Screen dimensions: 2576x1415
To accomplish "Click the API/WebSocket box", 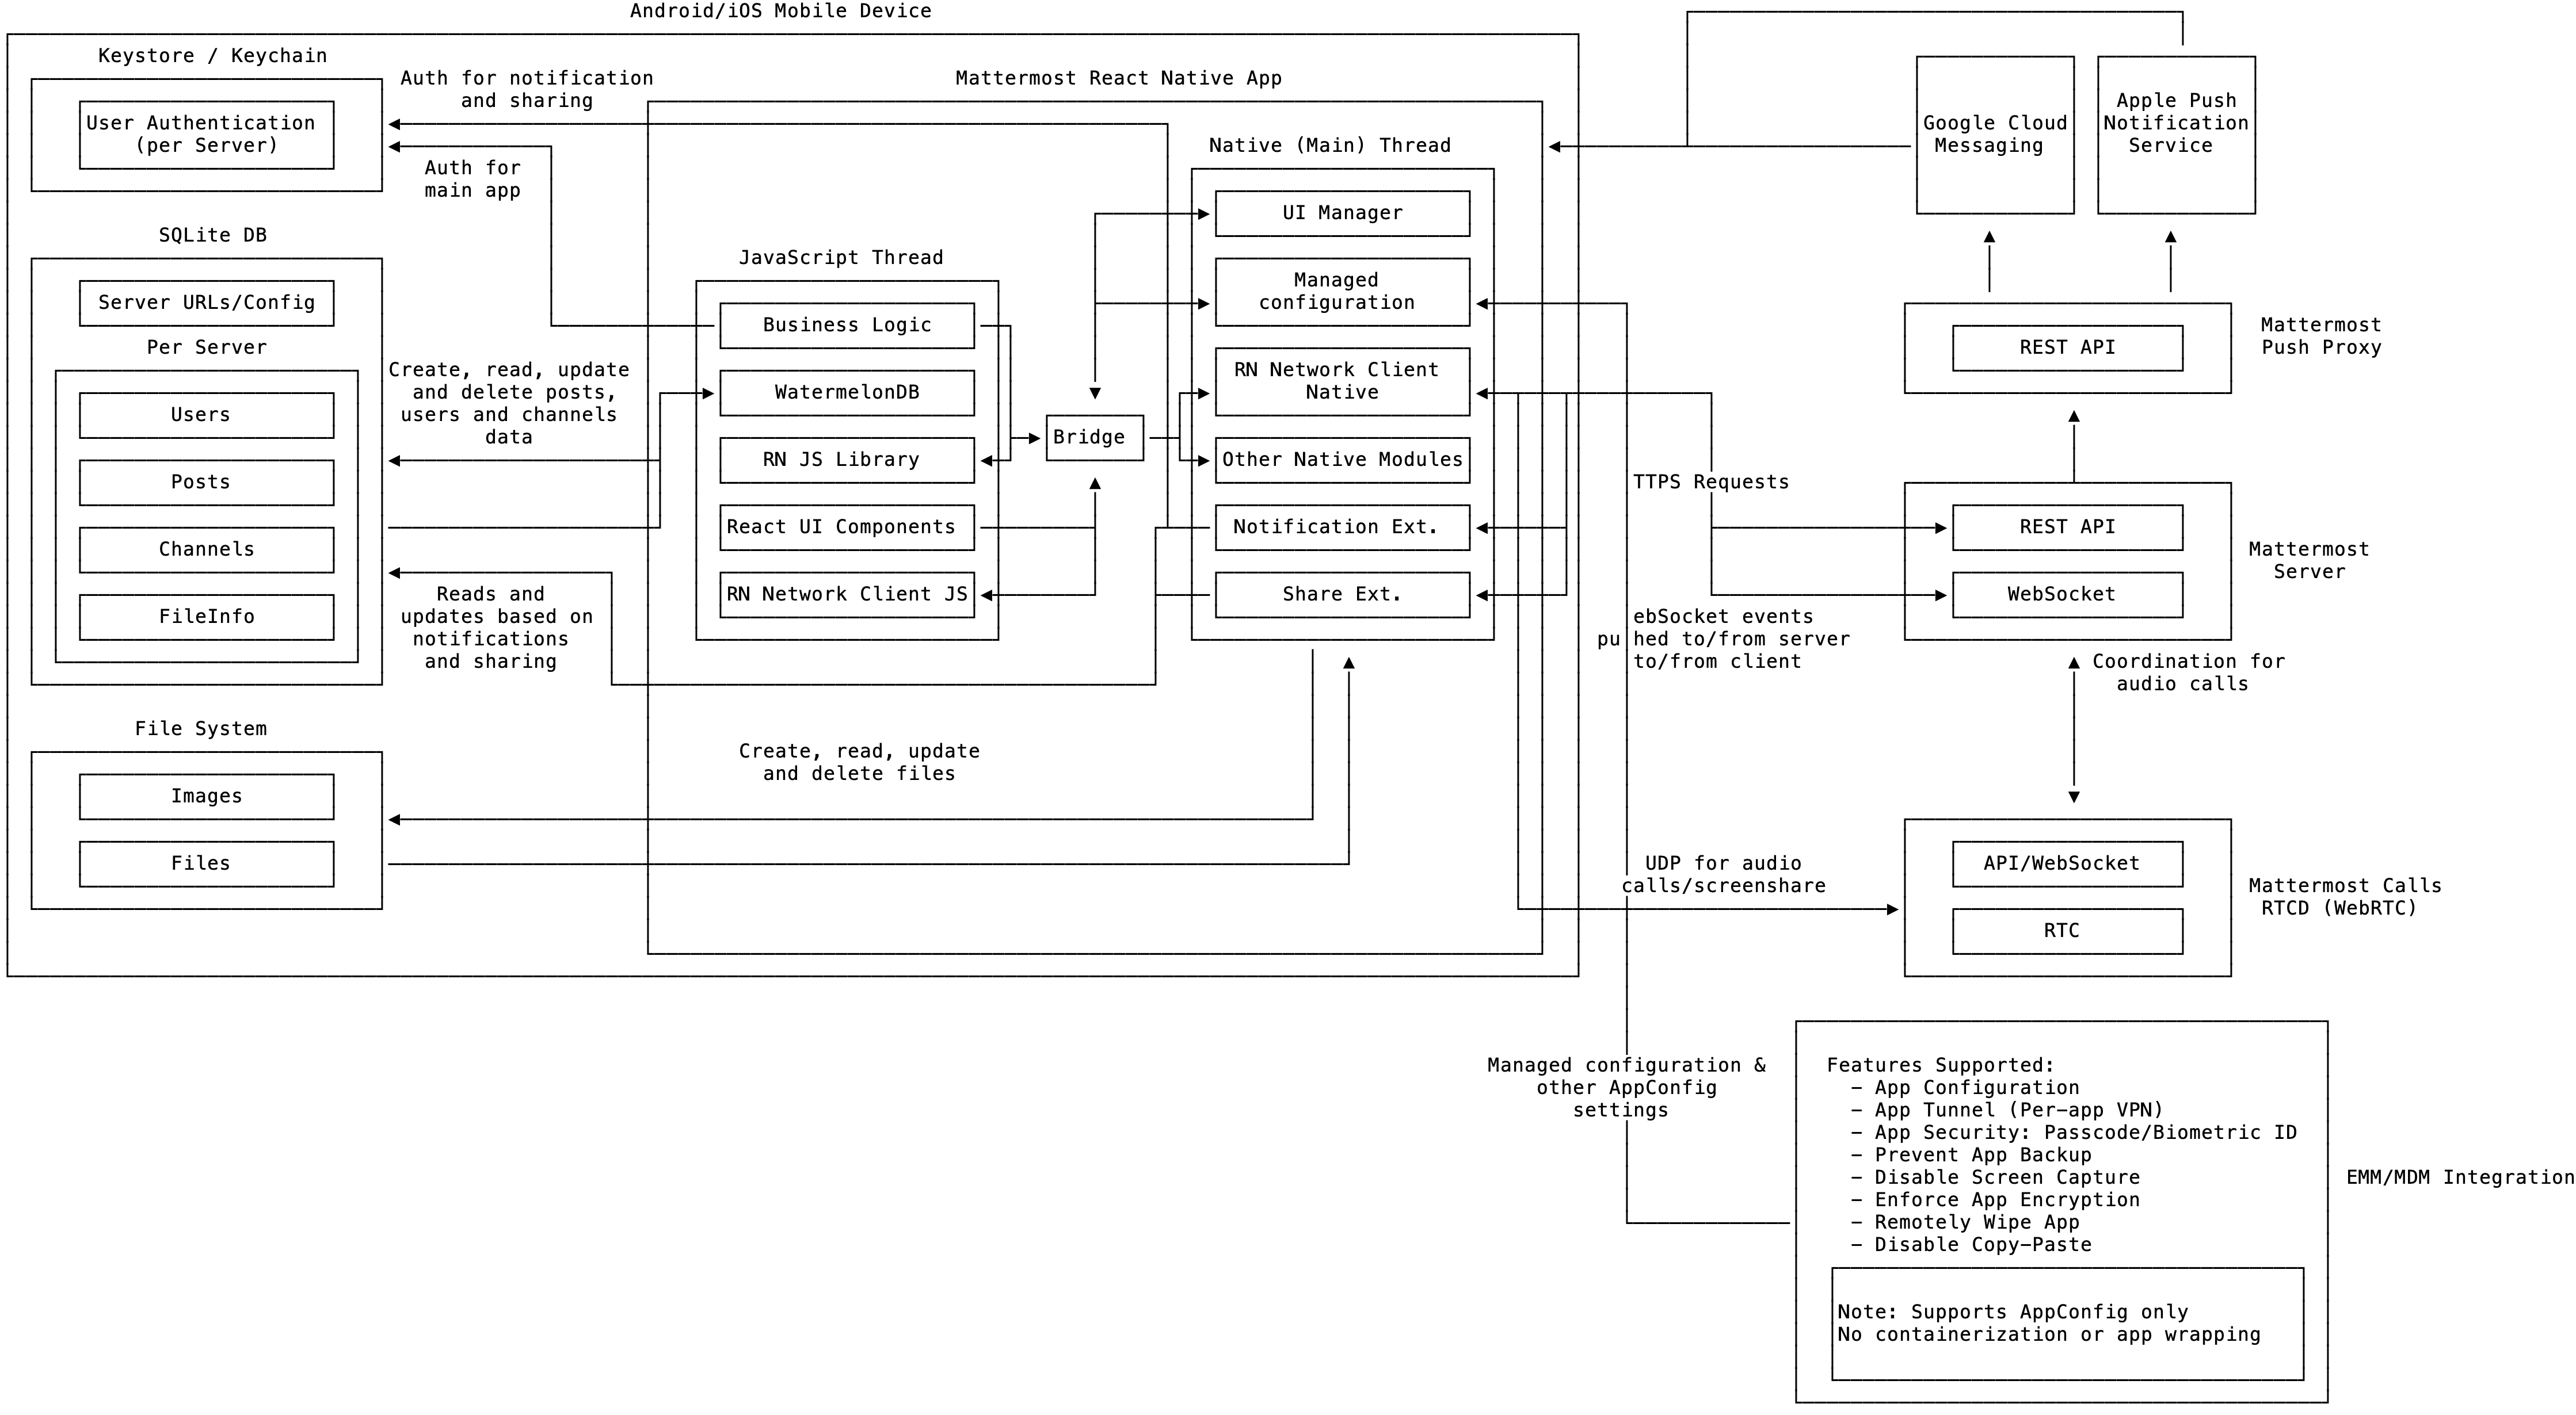I will click(2067, 863).
